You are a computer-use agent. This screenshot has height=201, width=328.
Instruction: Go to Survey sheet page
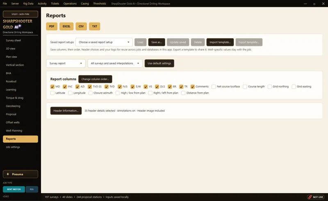tap(20, 41)
